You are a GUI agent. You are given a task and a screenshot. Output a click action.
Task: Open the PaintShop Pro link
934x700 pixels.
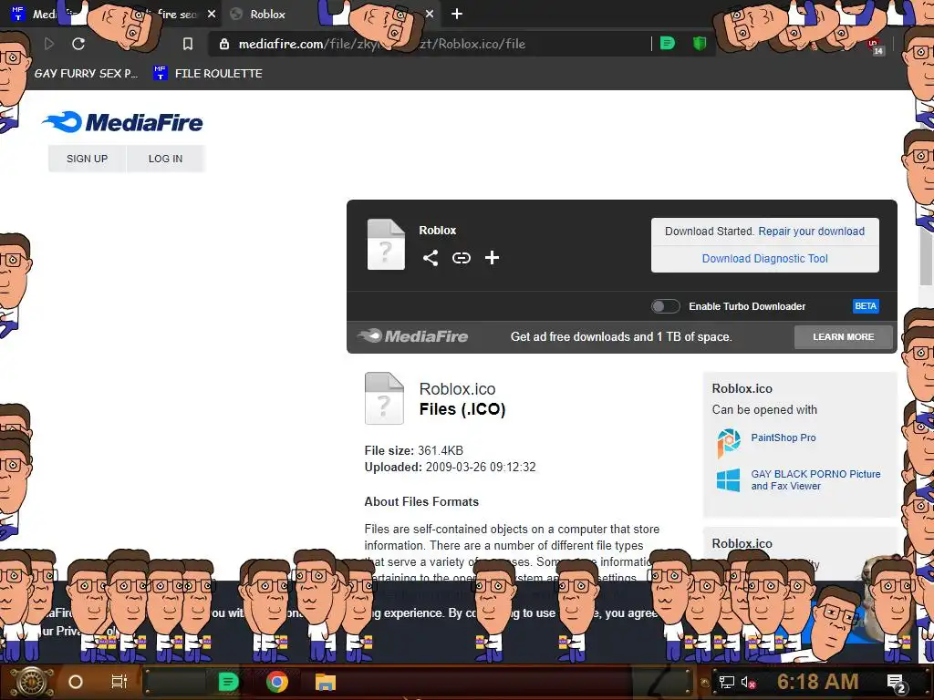tap(784, 437)
